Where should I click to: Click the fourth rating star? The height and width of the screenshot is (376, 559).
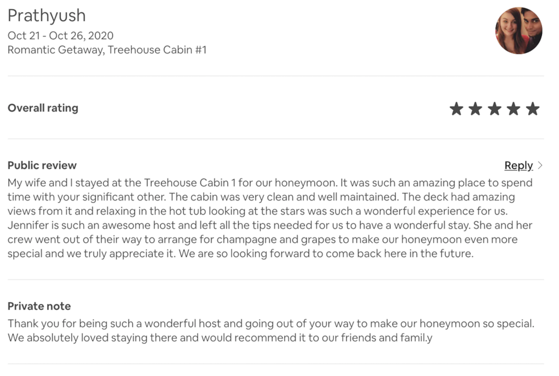(513, 109)
